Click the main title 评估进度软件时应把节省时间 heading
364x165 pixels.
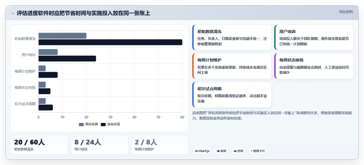click(x=83, y=13)
